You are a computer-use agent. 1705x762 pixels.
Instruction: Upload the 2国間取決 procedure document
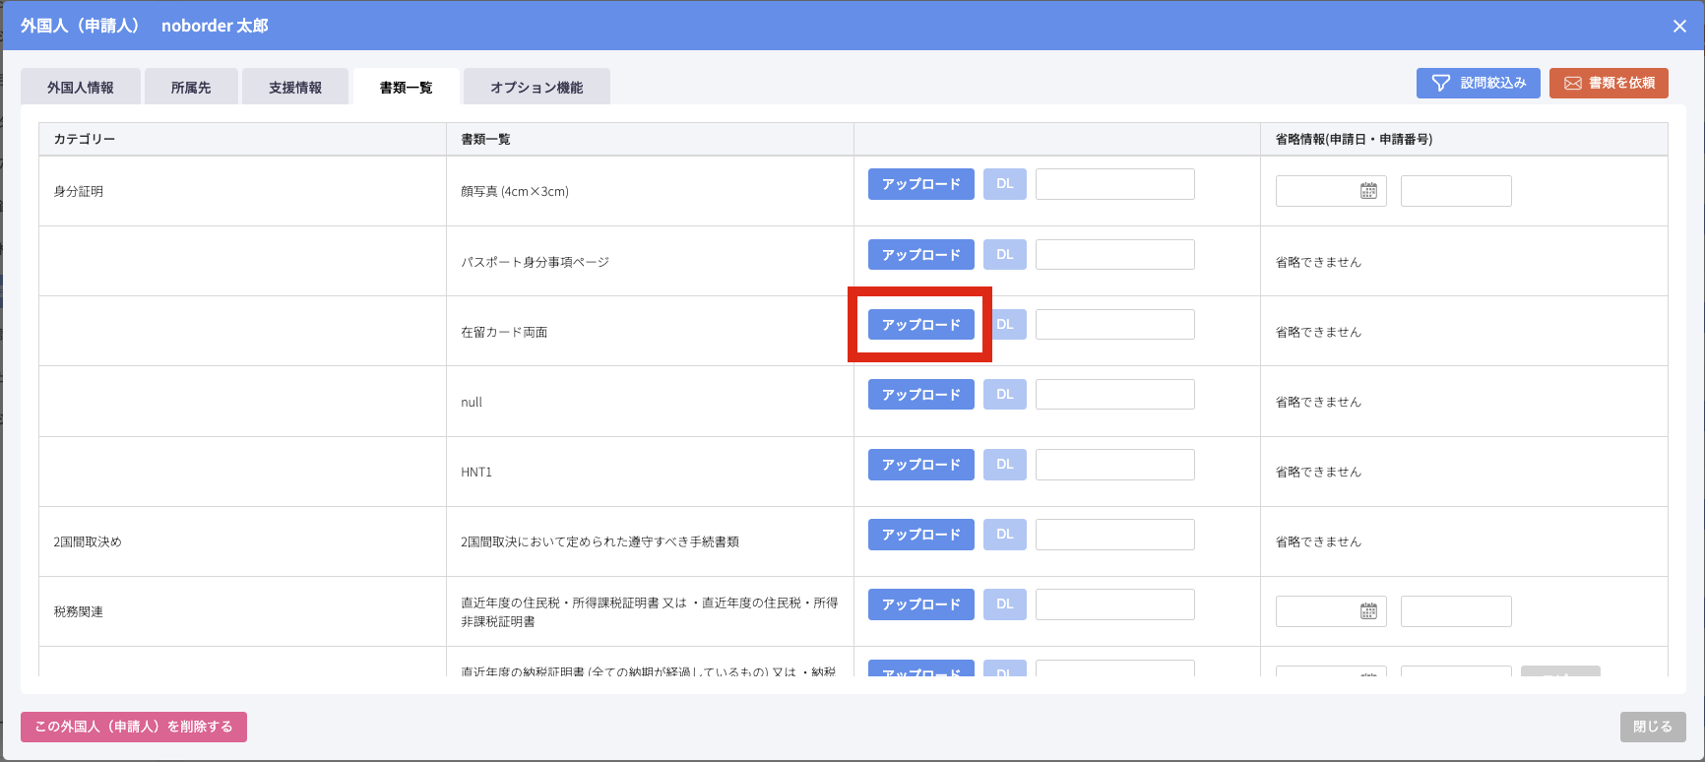[920, 535]
